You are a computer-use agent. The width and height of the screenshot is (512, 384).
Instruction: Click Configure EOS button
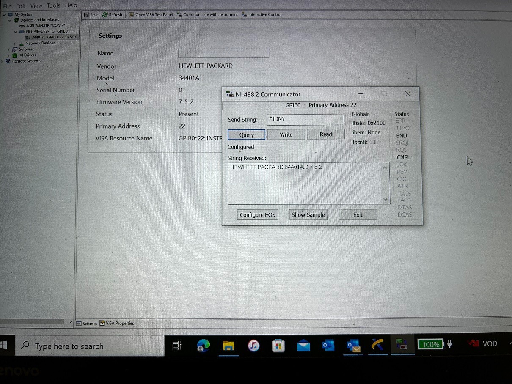(258, 215)
